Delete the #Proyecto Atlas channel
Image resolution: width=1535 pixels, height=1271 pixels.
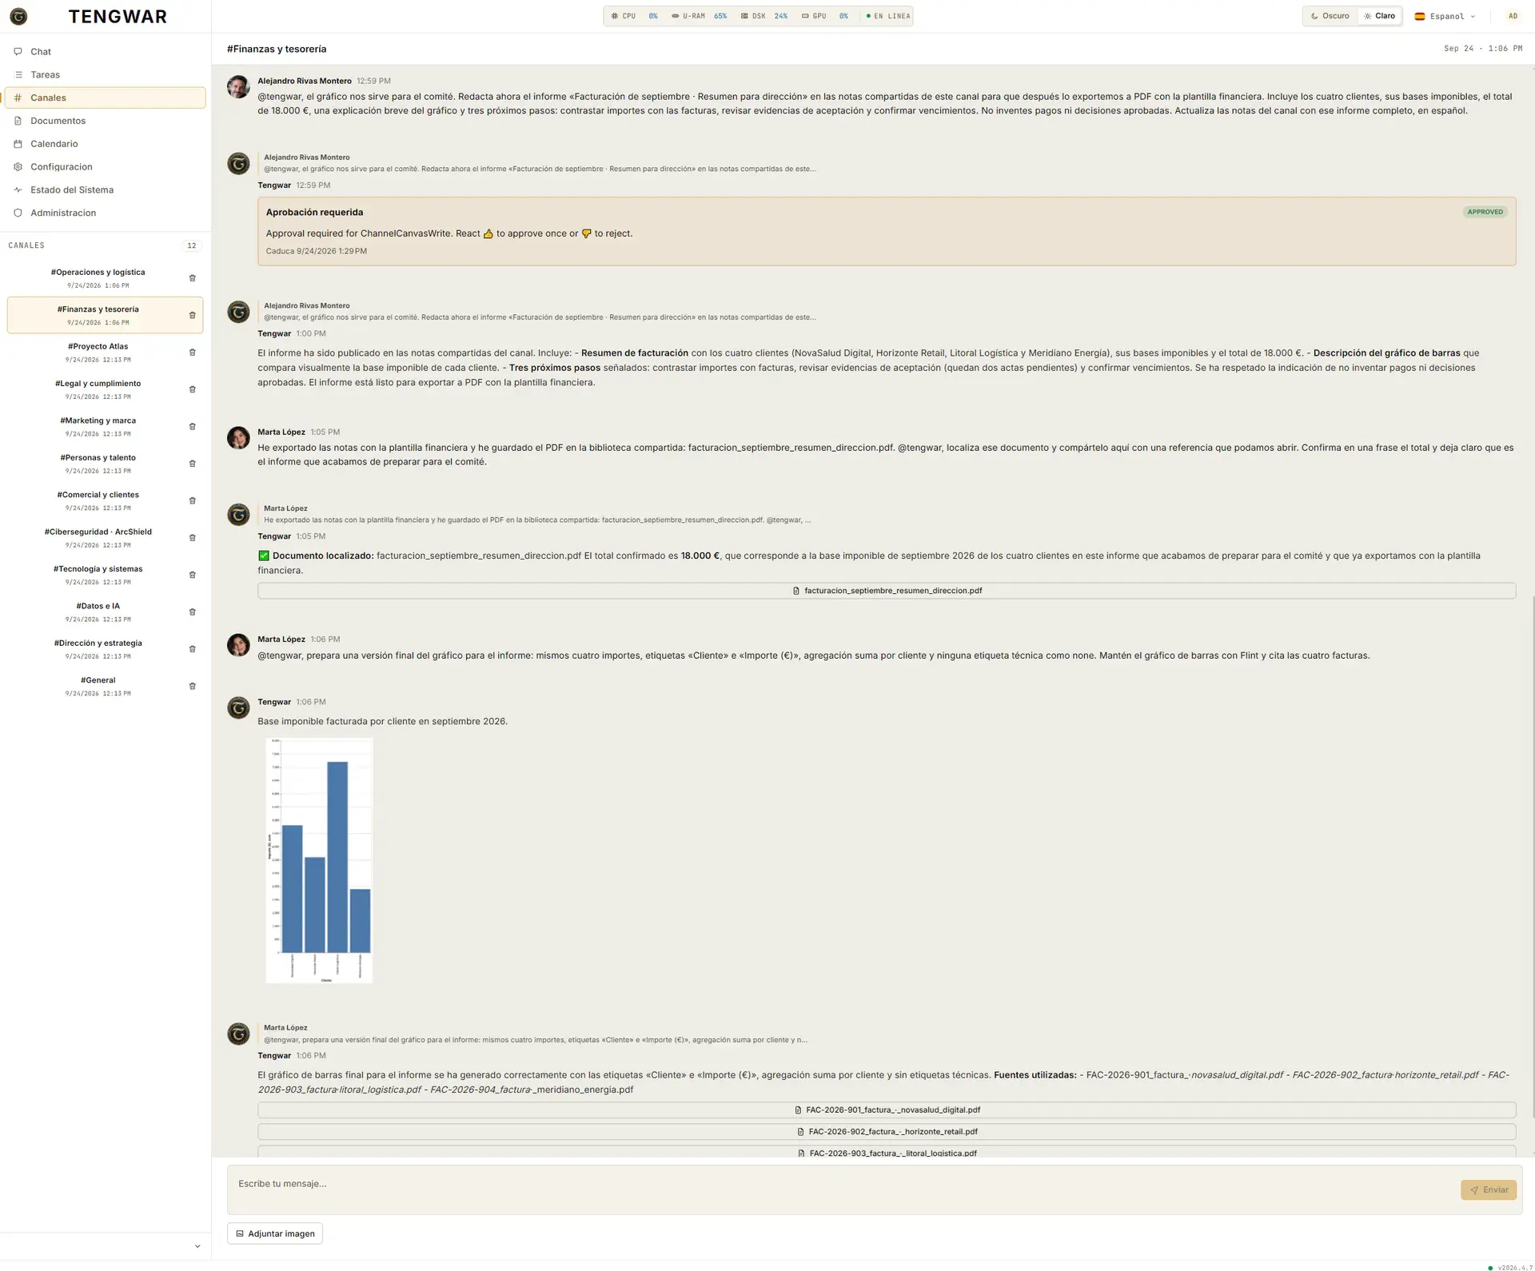[192, 353]
